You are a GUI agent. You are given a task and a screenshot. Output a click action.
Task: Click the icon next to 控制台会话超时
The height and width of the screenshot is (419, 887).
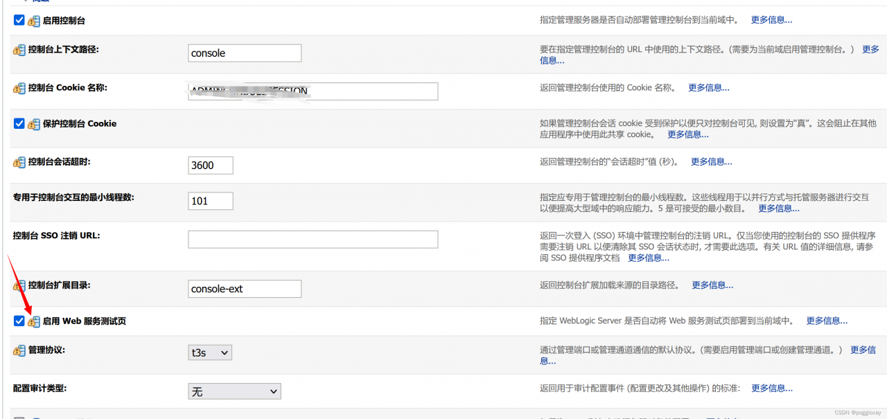coord(19,162)
